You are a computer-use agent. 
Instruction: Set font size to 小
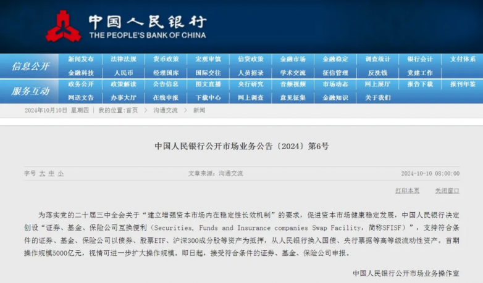(61, 173)
